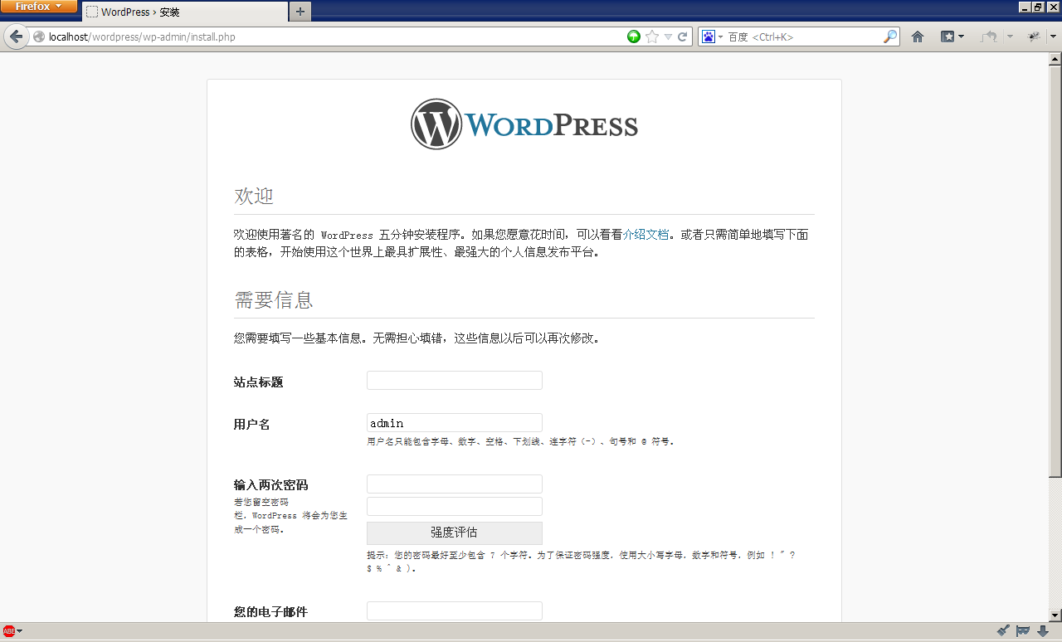Screen dimensions: 1062x642
Task: Restore the browser window
Action: coord(1039,7)
